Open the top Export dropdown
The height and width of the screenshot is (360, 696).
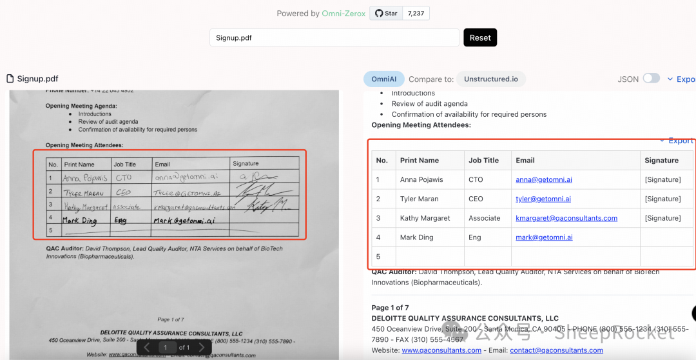coord(681,79)
